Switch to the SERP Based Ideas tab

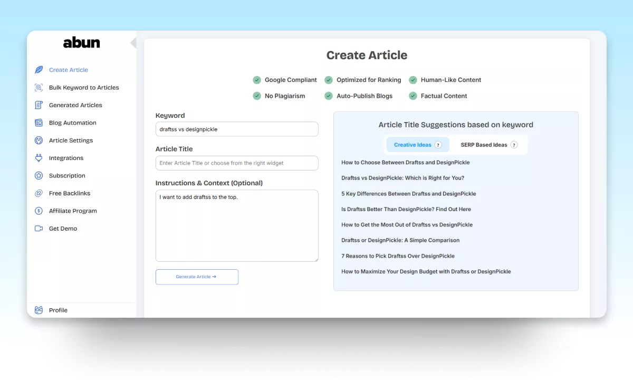coord(484,145)
